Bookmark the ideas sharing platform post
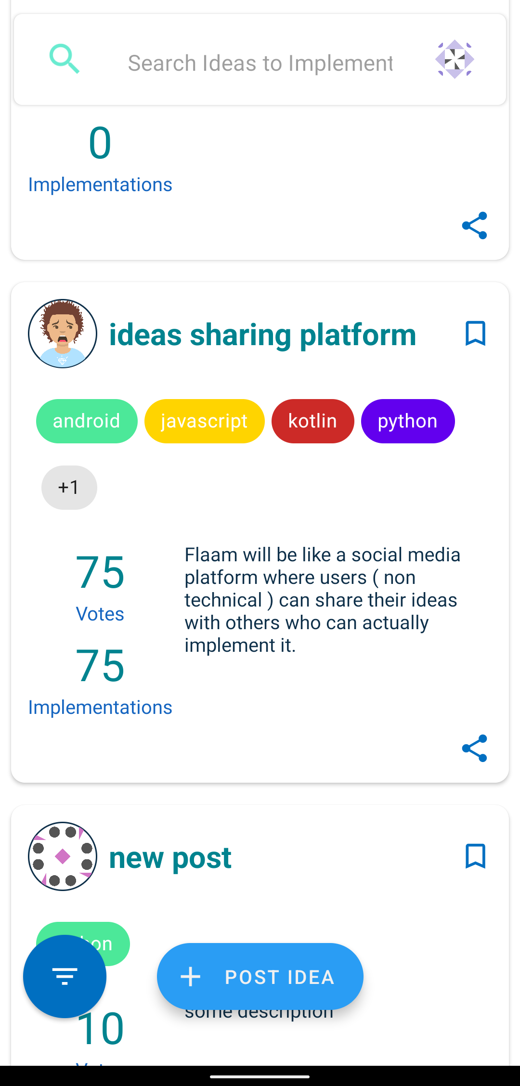Viewport: 520px width, 1086px height. click(476, 334)
